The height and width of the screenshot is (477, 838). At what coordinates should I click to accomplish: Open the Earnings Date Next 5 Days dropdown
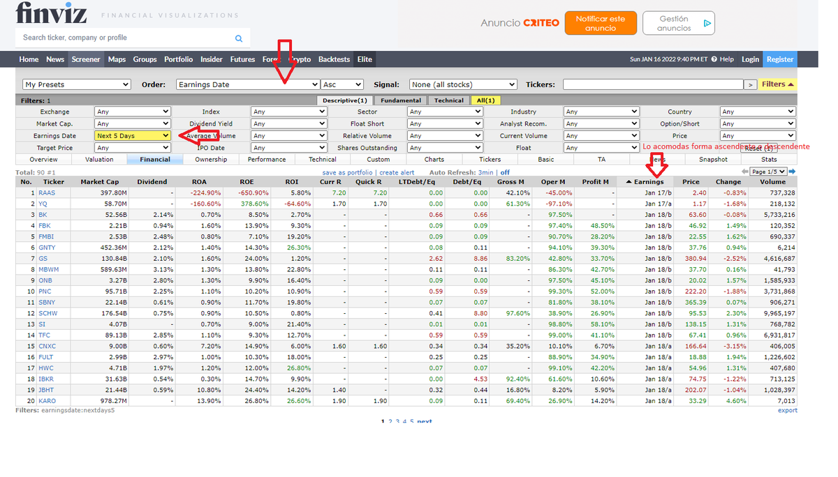[x=132, y=136]
